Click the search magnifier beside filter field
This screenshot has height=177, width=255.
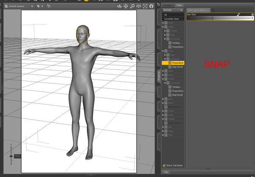coord(213,9)
